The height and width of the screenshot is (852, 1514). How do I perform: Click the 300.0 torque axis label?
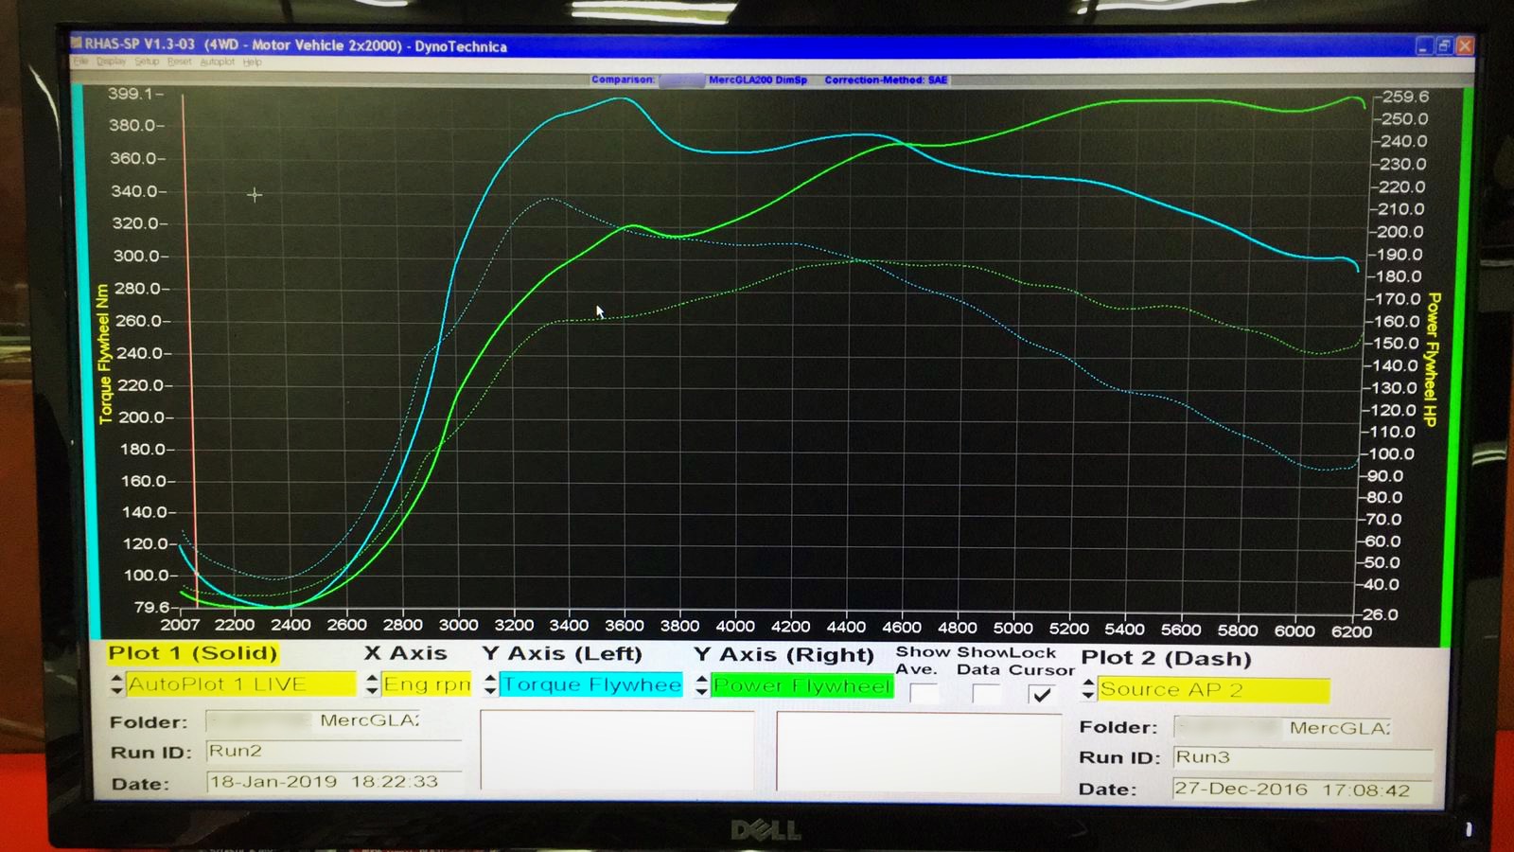pos(136,256)
